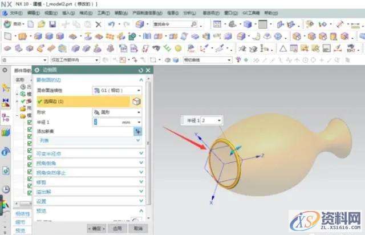Click the Undo arrow icon

[x=111, y=25]
